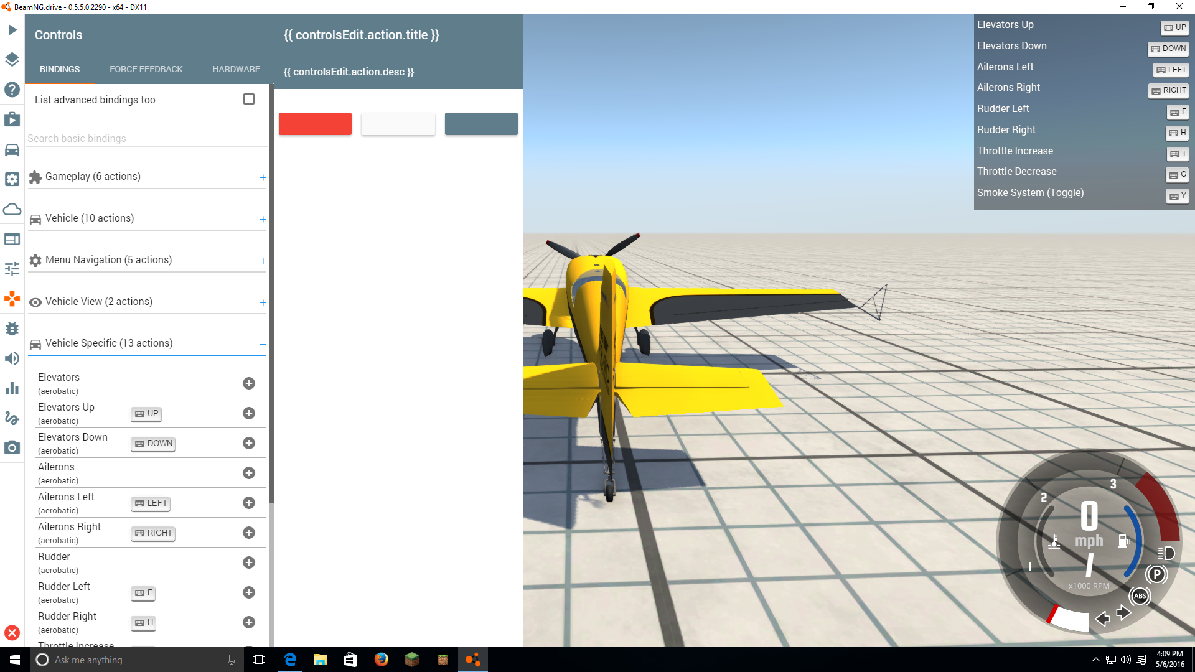This screenshot has height=672, width=1195.
Task: Select the orange controls gamepad icon
Action: 12,299
